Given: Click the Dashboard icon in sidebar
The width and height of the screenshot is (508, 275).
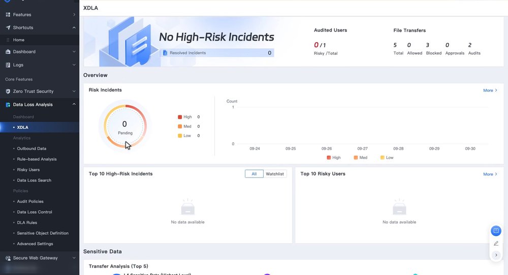Looking at the screenshot, I should (8, 52).
